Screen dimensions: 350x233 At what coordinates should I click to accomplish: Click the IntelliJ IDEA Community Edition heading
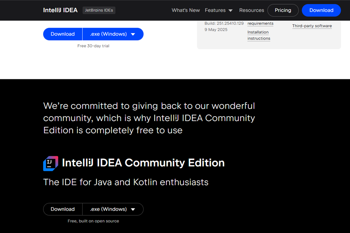click(x=143, y=163)
